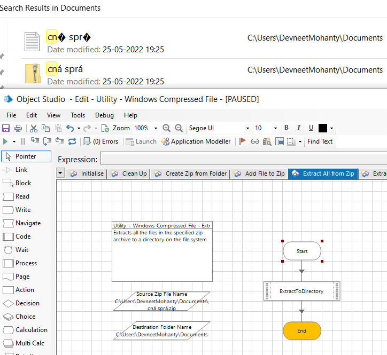Select the Code stage tool
Image resolution: width=387 pixels, height=355 pixels.
(x=22, y=236)
